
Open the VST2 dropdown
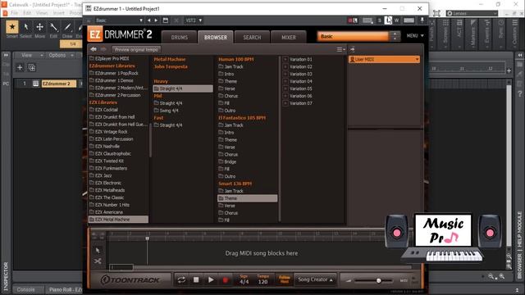pyautogui.click(x=194, y=20)
